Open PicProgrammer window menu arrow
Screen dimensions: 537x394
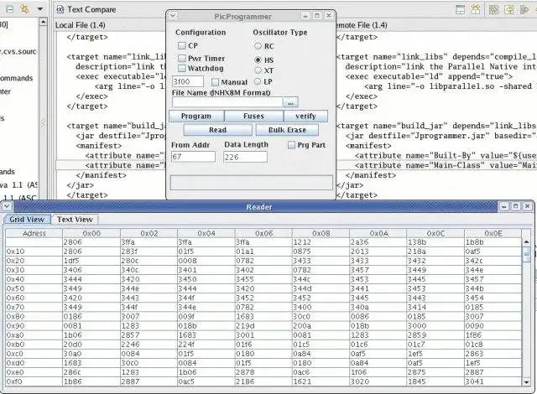pos(173,16)
